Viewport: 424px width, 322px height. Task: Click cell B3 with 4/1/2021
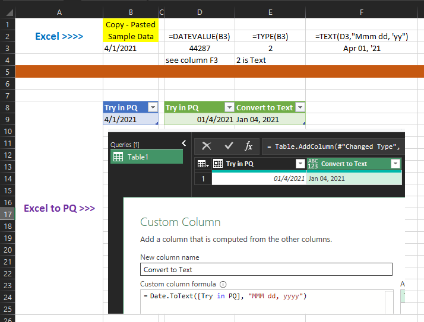131,49
